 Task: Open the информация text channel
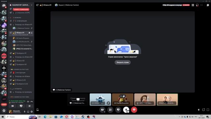(x=21, y=21)
